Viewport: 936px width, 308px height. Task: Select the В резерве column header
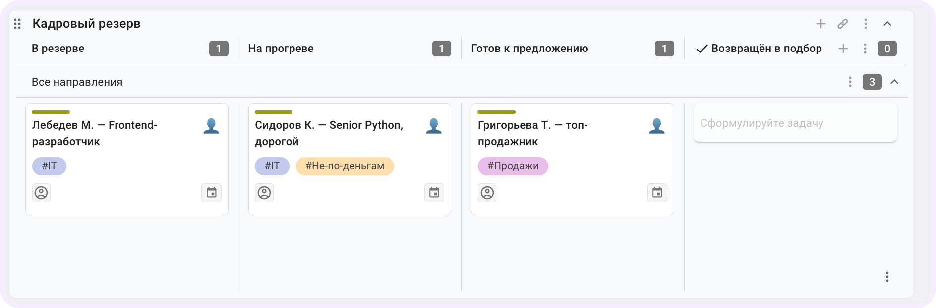click(x=58, y=49)
